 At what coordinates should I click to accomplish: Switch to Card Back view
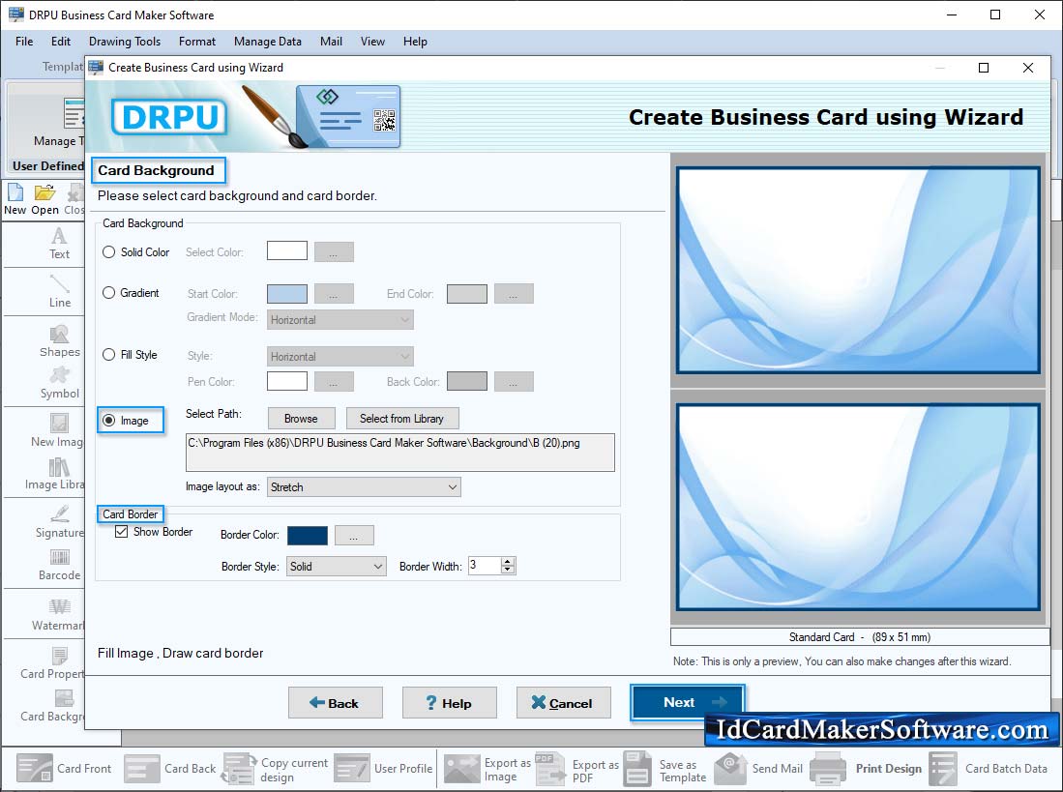pos(169,768)
